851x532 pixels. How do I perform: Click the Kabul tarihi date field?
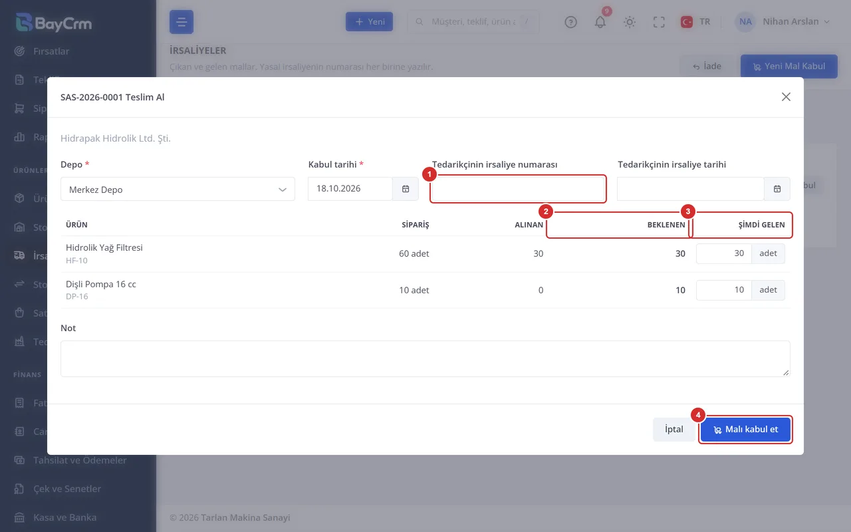pyautogui.click(x=350, y=189)
